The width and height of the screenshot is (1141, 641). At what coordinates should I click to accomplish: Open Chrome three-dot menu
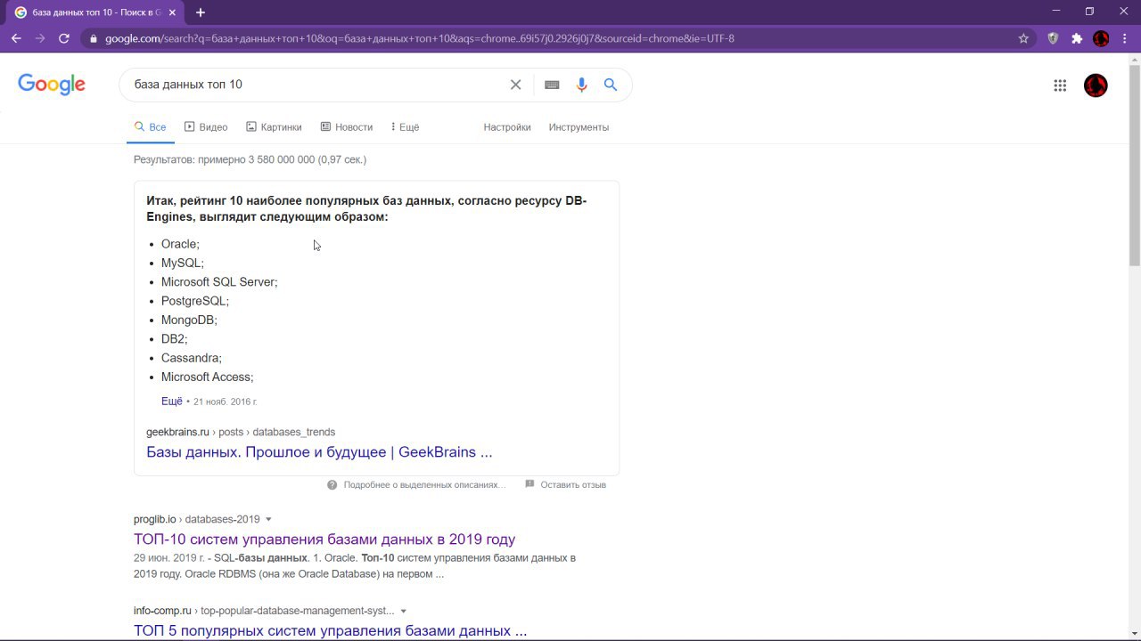(1125, 38)
